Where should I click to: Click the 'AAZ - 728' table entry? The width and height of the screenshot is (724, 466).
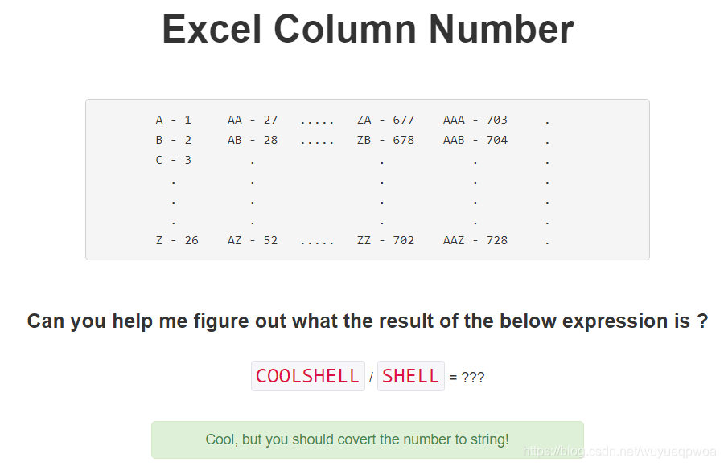pyautogui.click(x=475, y=240)
